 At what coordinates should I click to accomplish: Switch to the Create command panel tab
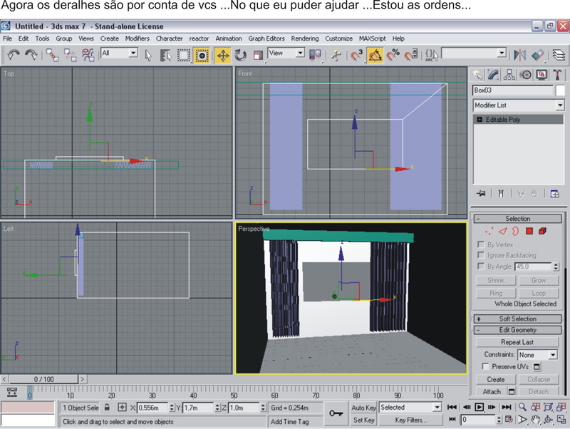coord(477,75)
